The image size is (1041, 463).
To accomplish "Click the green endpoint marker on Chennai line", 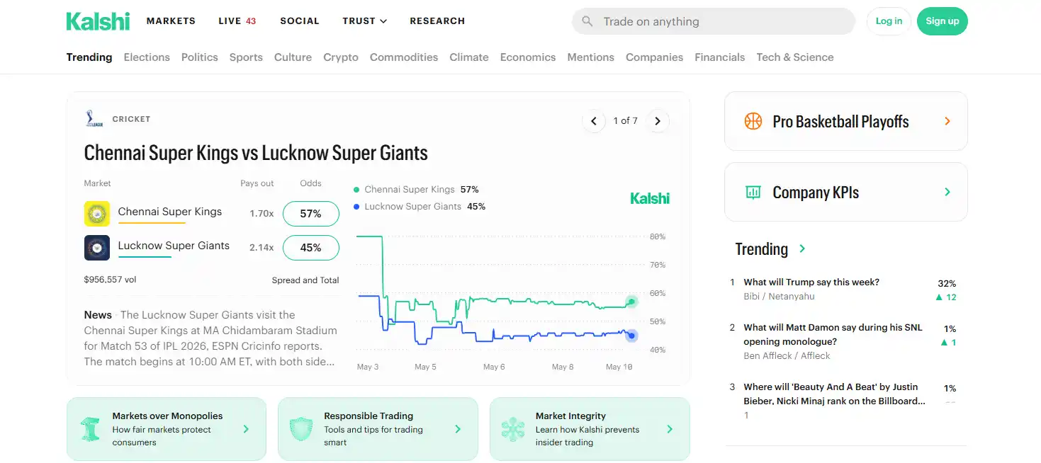I will pos(631,302).
